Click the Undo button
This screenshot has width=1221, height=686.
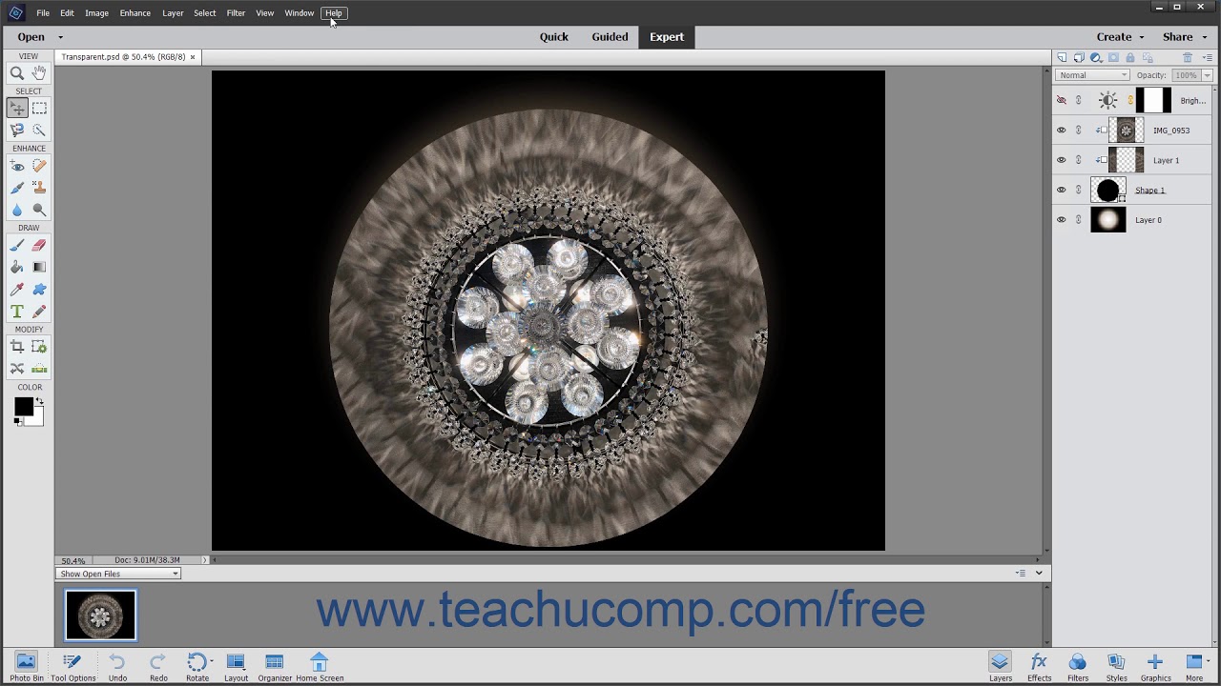point(117,667)
